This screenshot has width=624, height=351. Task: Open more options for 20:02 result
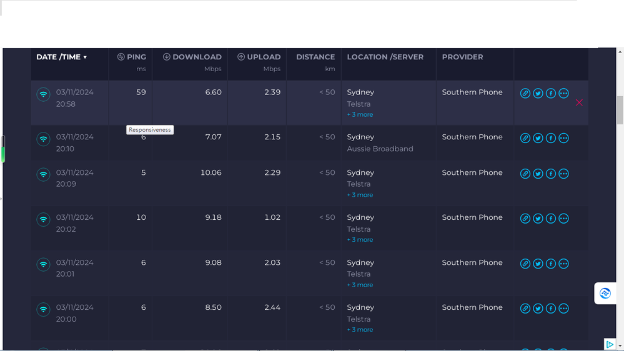coord(563,219)
